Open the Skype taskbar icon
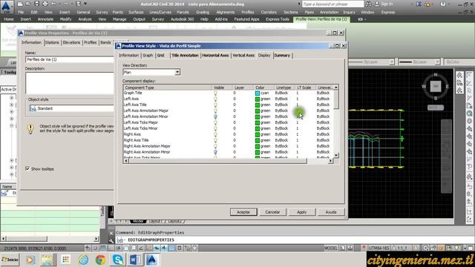475x267 pixels. coord(117,260)
